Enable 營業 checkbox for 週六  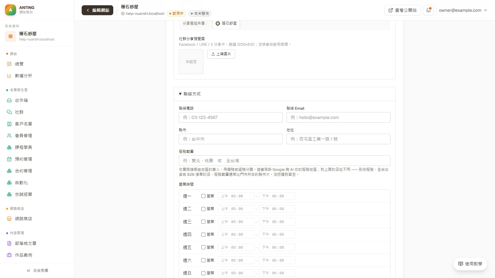[x=203, y=260]
